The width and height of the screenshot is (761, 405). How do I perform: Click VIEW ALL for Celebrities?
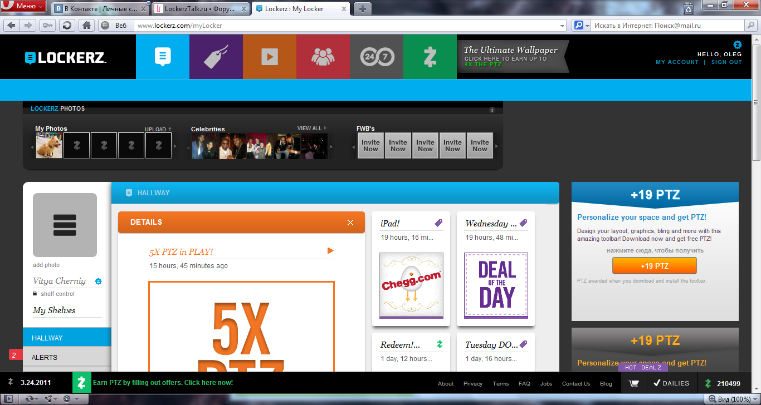point(312,129)
